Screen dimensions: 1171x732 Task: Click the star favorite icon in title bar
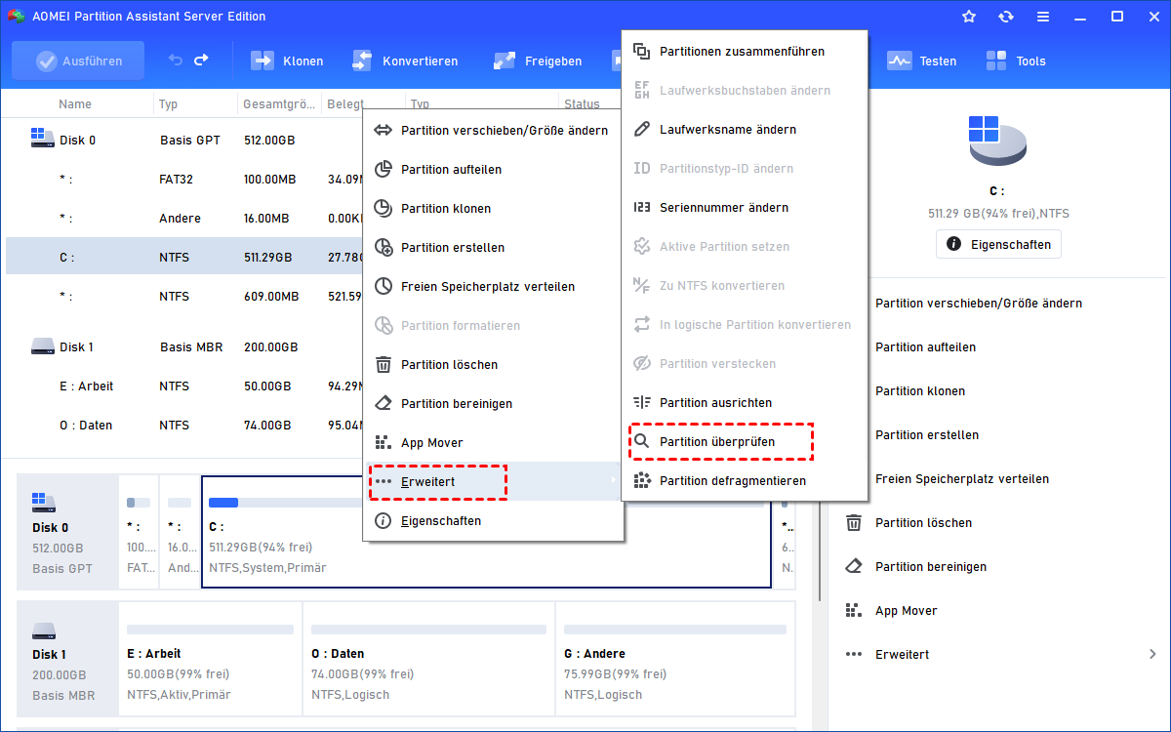point(969,17)
